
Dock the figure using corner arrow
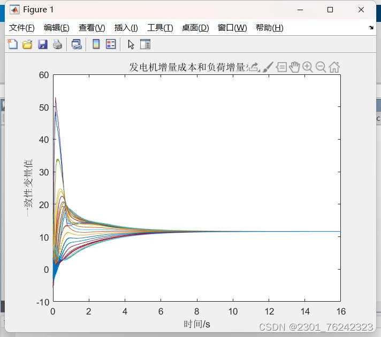(371, 27)
